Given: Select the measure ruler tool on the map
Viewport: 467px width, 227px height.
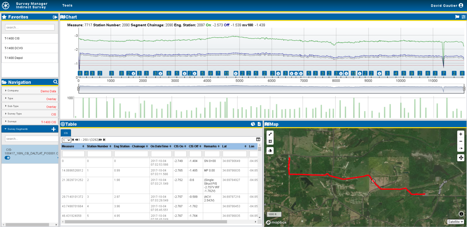Looking at the screenshot, I should pyautogui.click(x=270, y=134).
